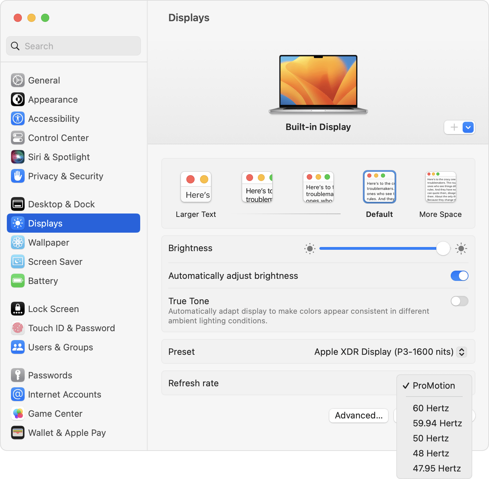The image size is (489, 479).
Task: Click the Screen Saver sidebar icon
Action: (17, 261)
